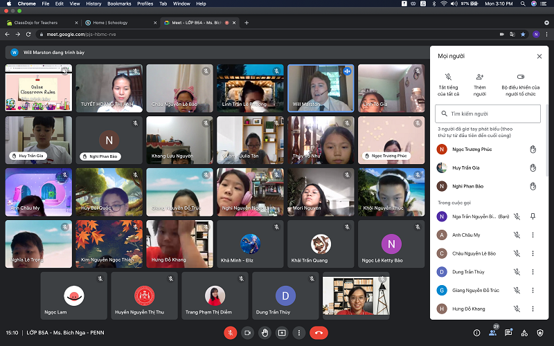Screen dimensions: 554x346
Task: Open the chat messages panel
Action: click(x=509, y=333)
